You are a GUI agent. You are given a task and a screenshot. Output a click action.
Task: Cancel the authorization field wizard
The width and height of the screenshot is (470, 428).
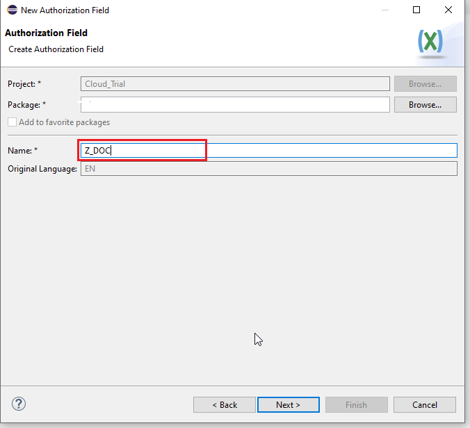pyautogui.click(x=425, y=404)
